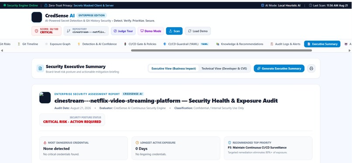This screenshot has width=352, height=163.
Task: Click the upload icon on Scan button
Action: 170,31
